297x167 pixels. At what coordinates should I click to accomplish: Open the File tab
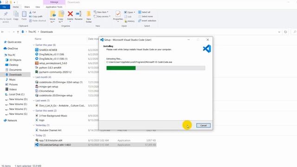(x=5, y=7)
